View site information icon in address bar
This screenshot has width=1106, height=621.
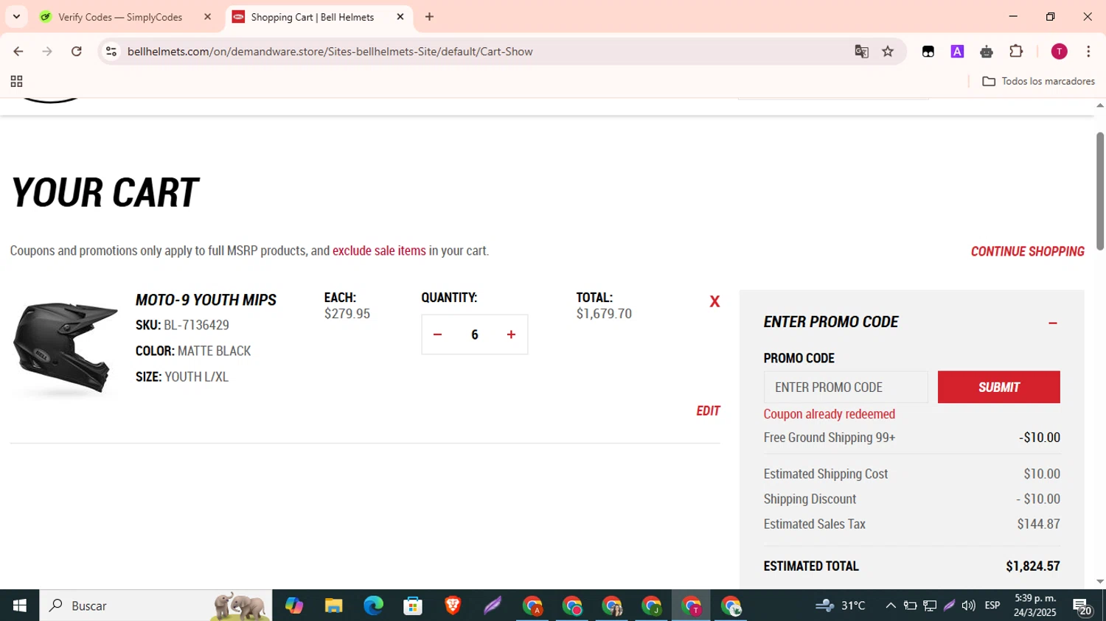pyautogui.click(x=111, y=52)
